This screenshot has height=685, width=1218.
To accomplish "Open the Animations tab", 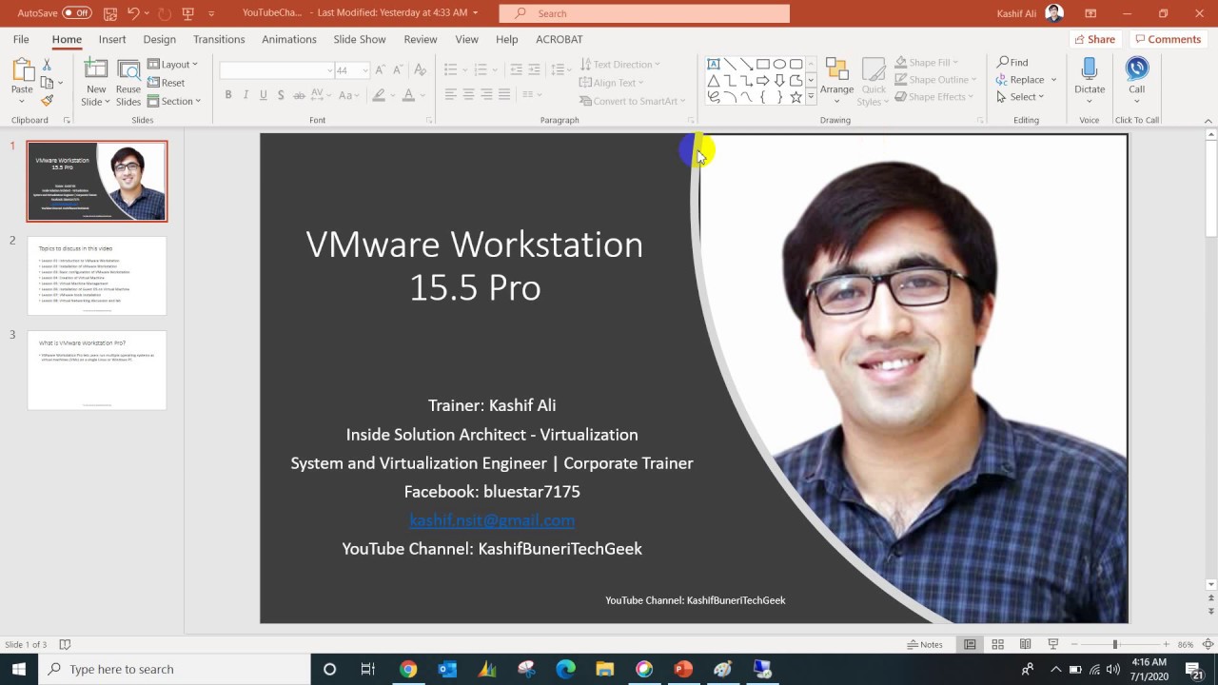I will click(289, 39).
